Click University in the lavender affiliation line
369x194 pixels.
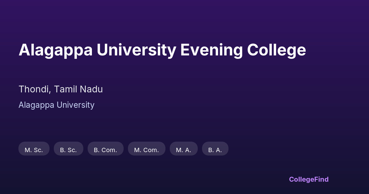75,105
